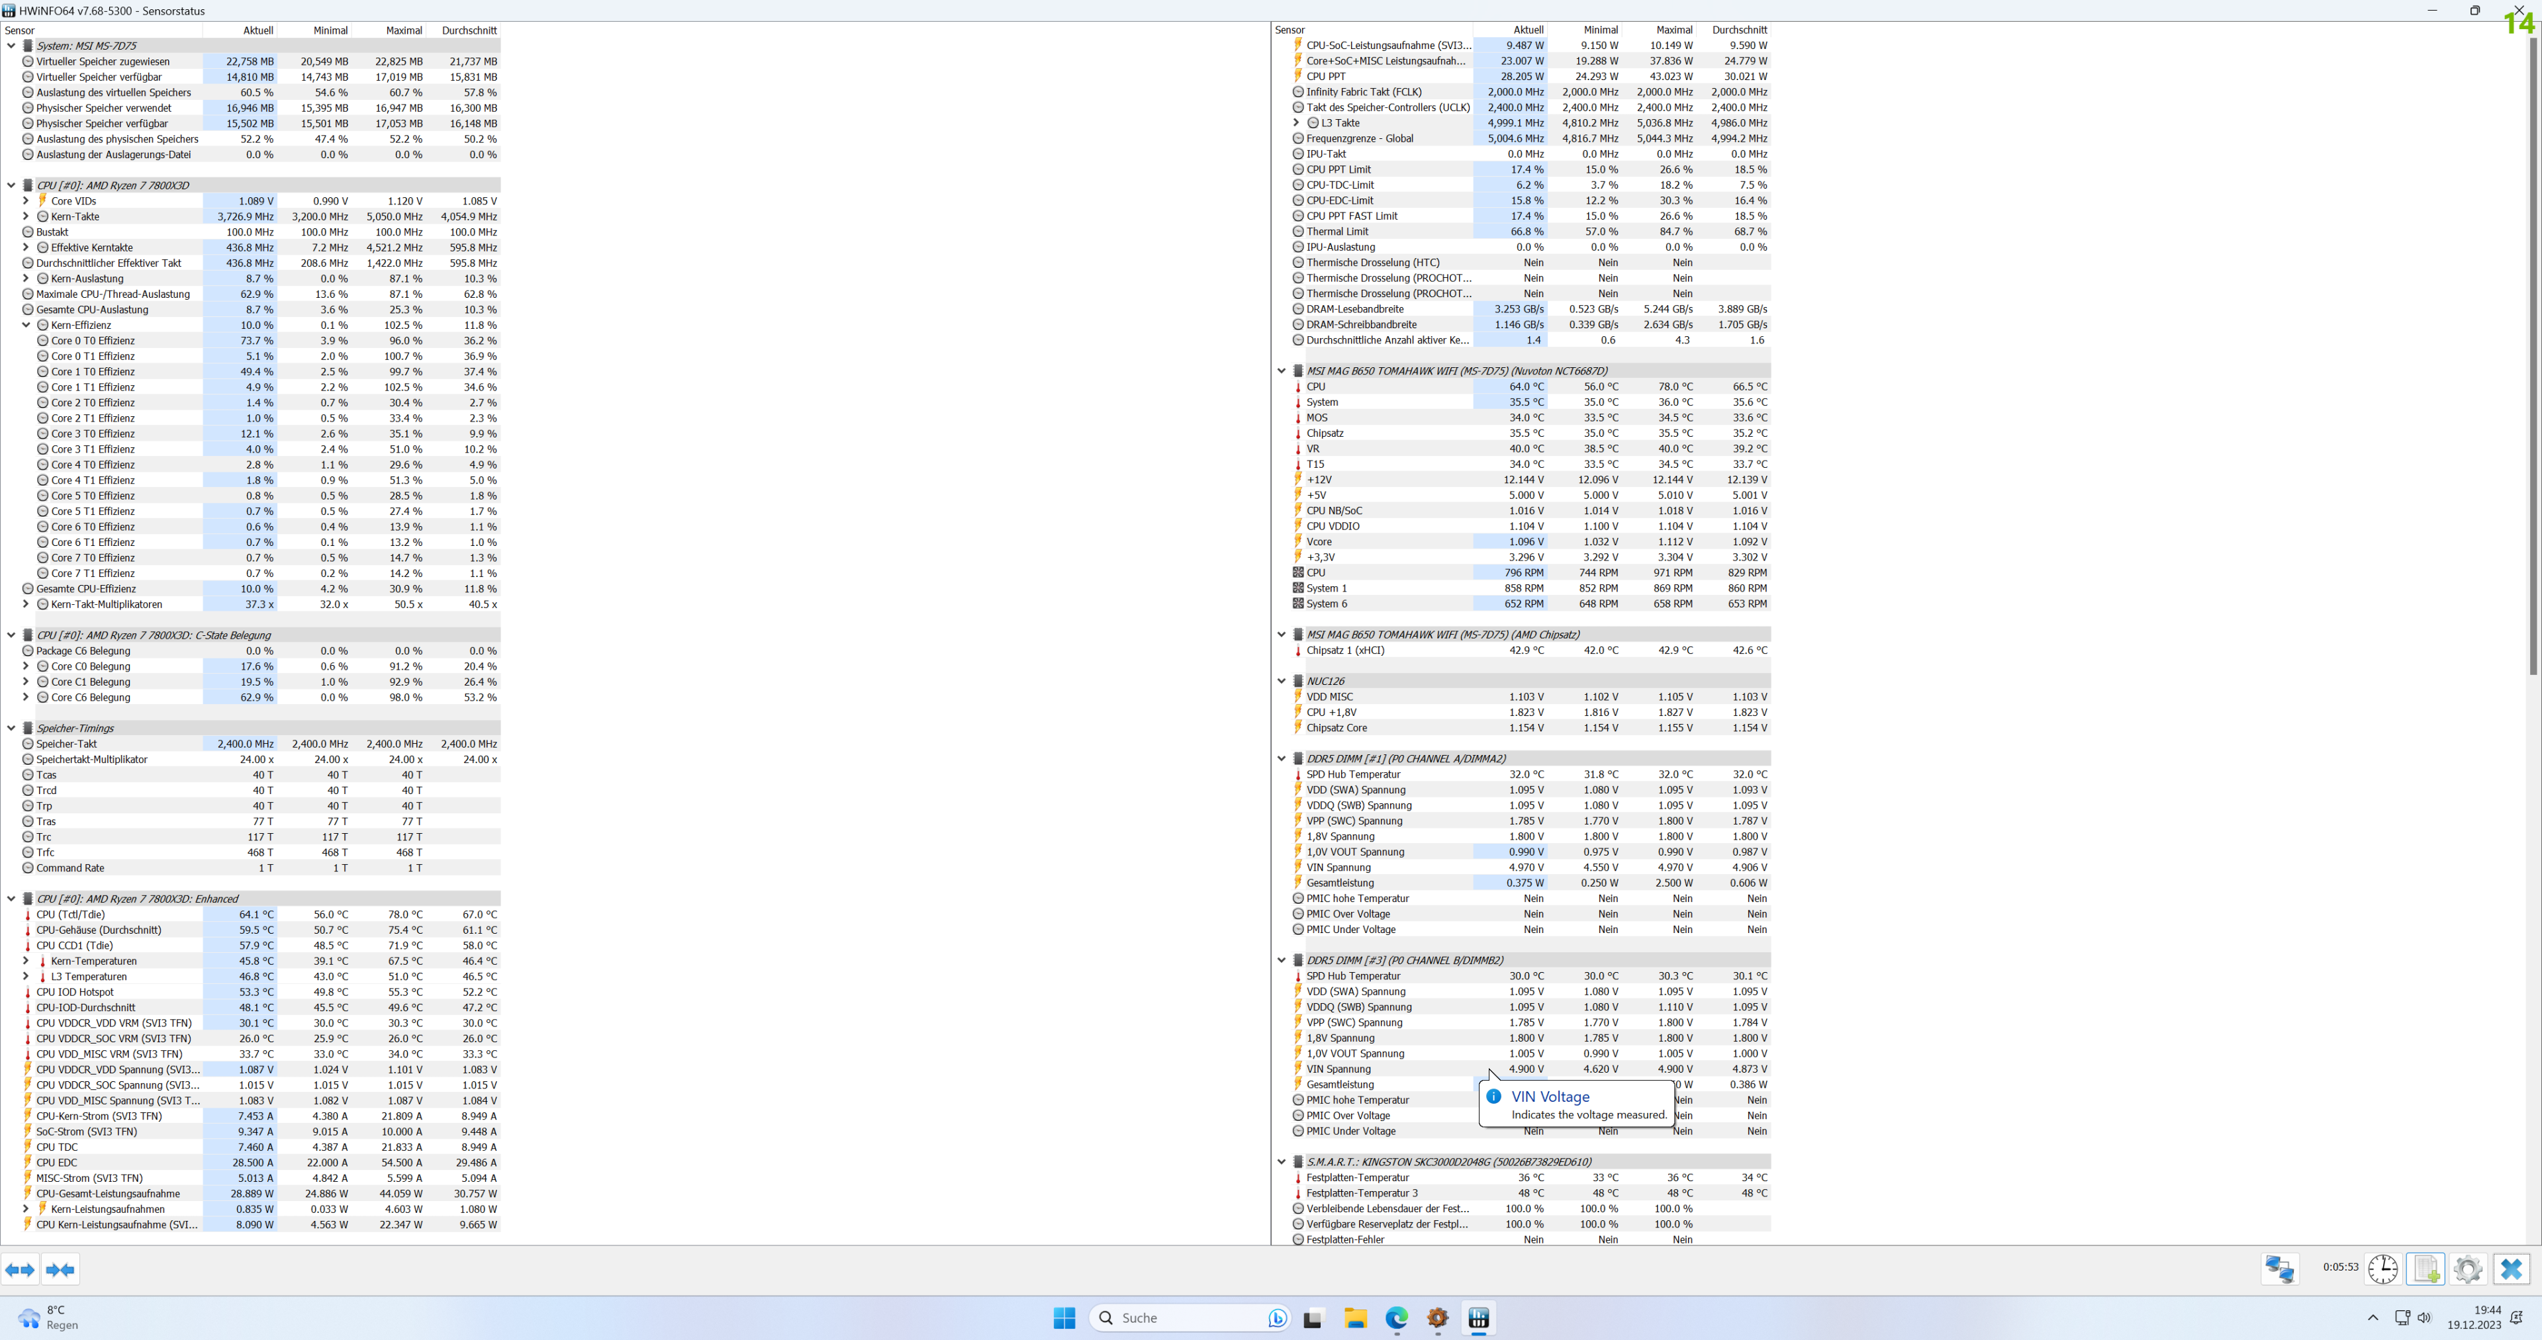This screenshot has height=1340, width=2542.
Task: Collapse the Speicher-Timings section
Action: pyautogui.click(x=12, y=728)
